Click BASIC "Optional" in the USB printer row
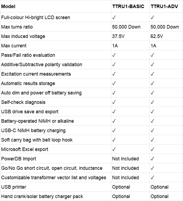Screen dimensions: 183x201 pos(121,187)
